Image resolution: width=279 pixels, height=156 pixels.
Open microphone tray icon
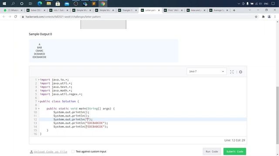coord(247,3)
